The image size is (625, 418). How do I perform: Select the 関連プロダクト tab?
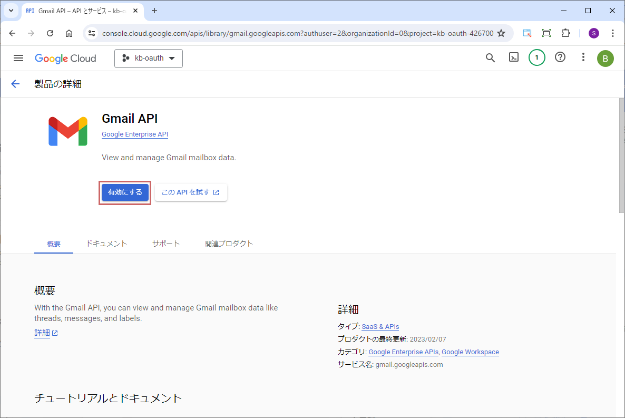point(229,244)
